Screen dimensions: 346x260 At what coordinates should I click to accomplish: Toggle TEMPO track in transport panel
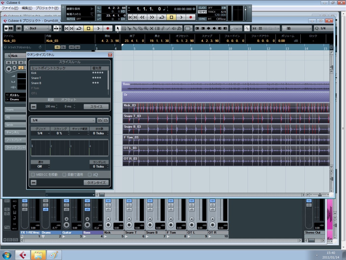point(202,12)
